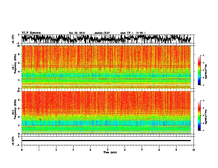The width and height of the screenshot is (218, 168).
Task: Click the ch.1 color scale bar
Action: [199, 70]
